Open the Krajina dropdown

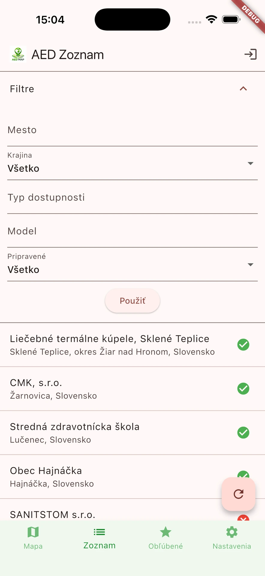[x=132, y=163]
